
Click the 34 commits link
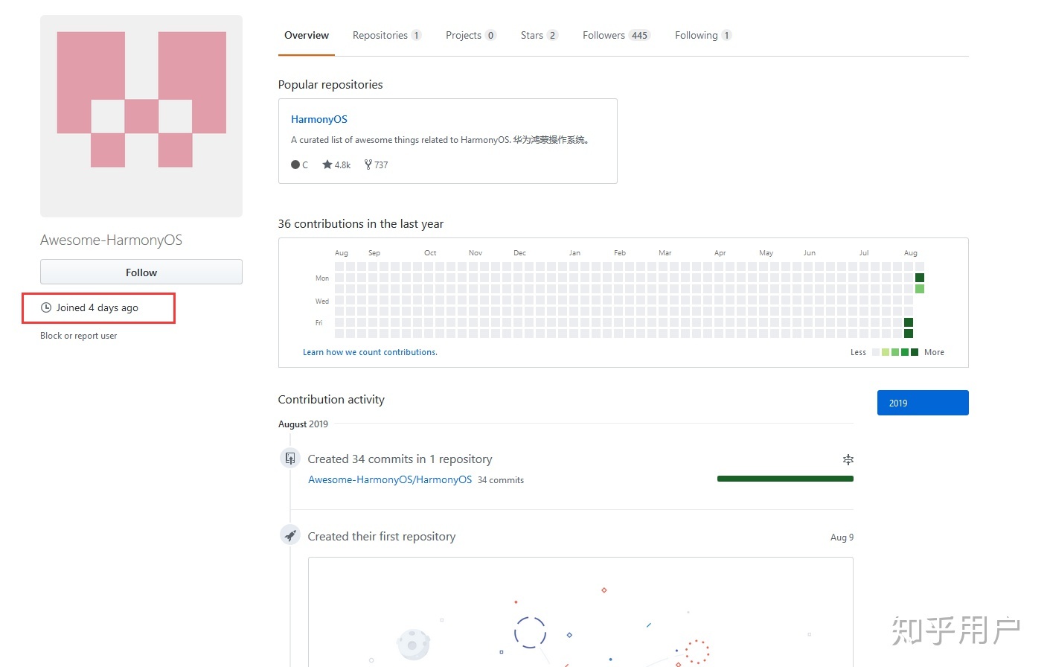501,480
